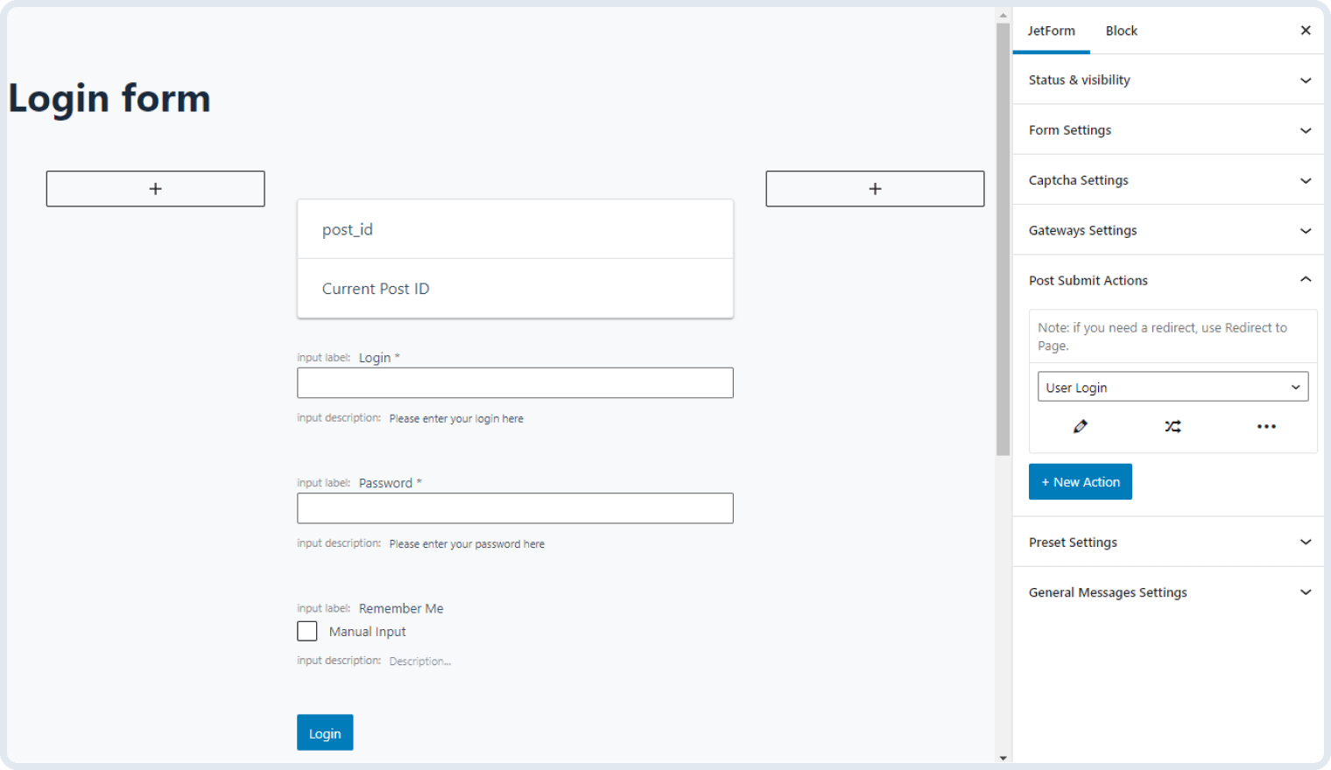This screenshot has height=770, width=1331.
Task: Expand the General Messages Settings section
Action: 1306,592
